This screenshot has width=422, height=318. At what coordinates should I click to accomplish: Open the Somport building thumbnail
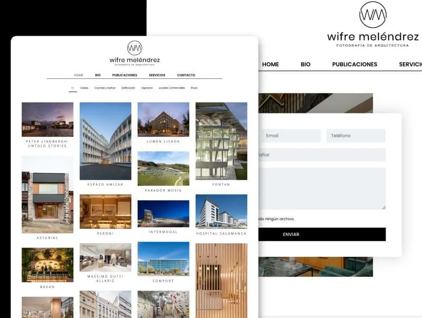click(163, 259)
